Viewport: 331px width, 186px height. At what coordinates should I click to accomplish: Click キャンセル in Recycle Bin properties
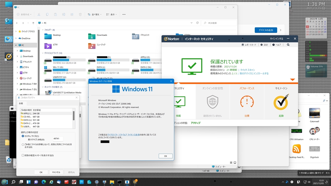coord(56,172)
